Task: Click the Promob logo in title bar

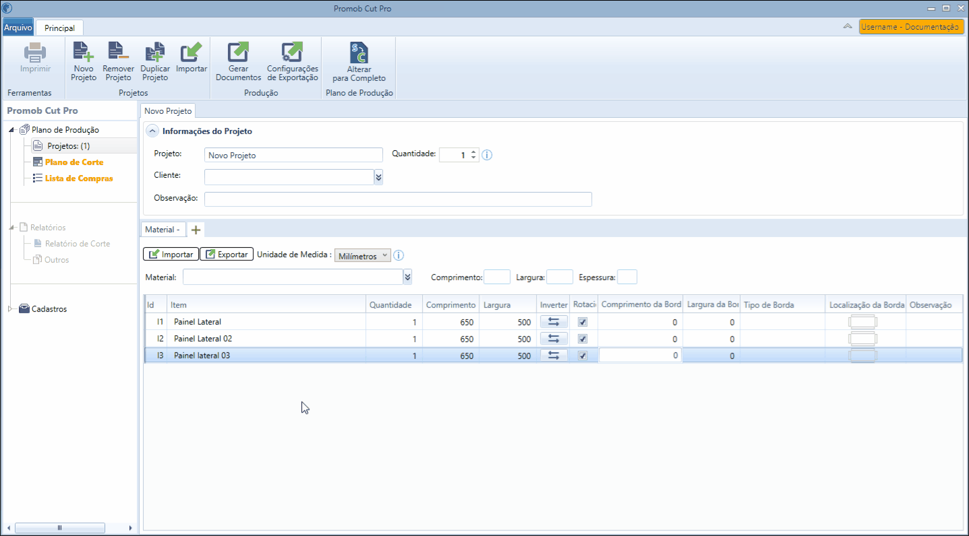Action: click(7, 8)
